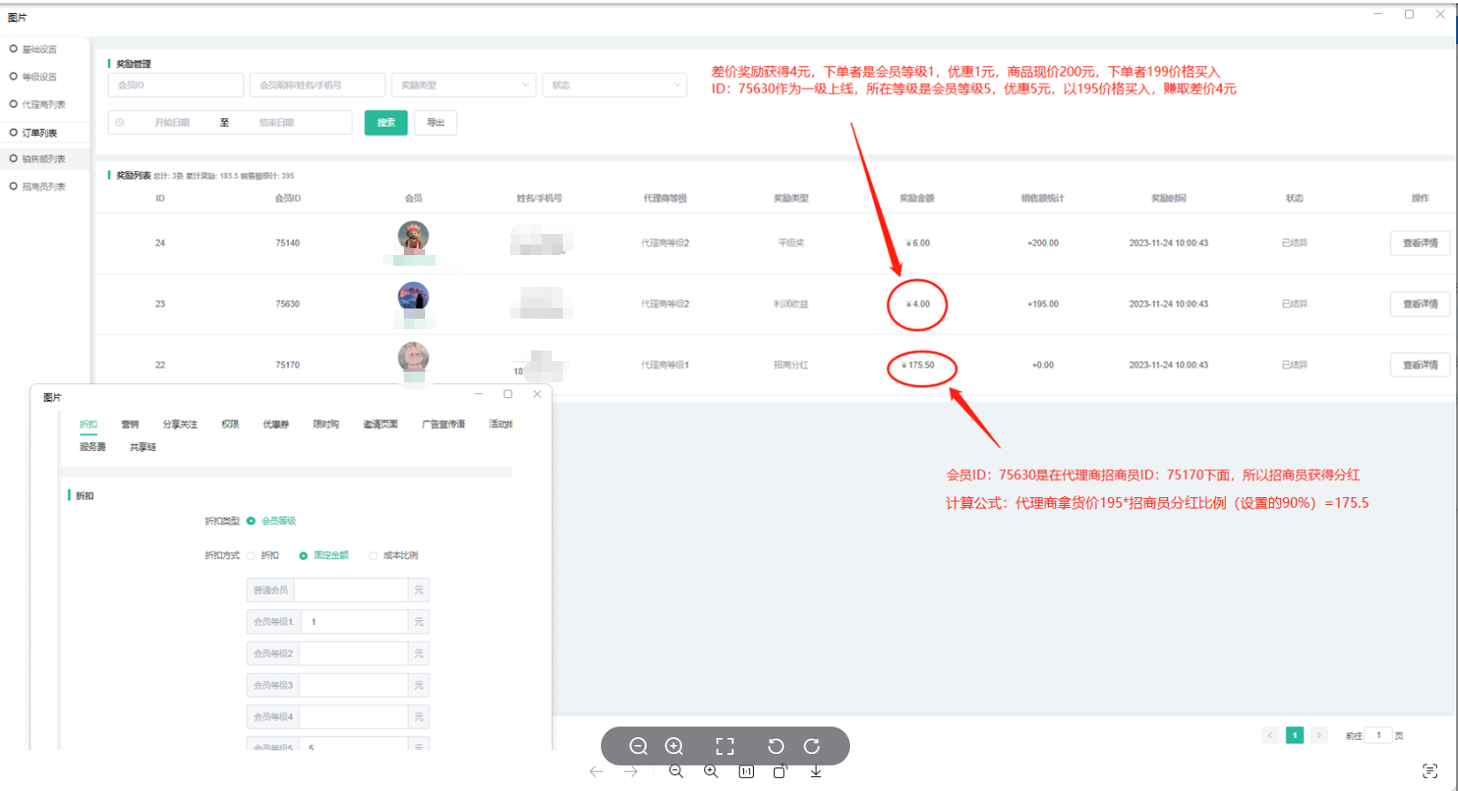Open the 状态 status dropdown
This screenshot has height=791, width=1458.
point(614,86)
